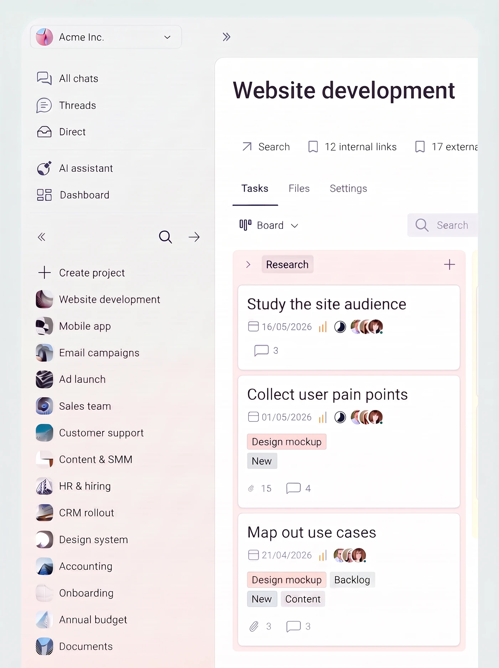Open the Study the site audience card
The image size is (499, 668).
(349, 327)
